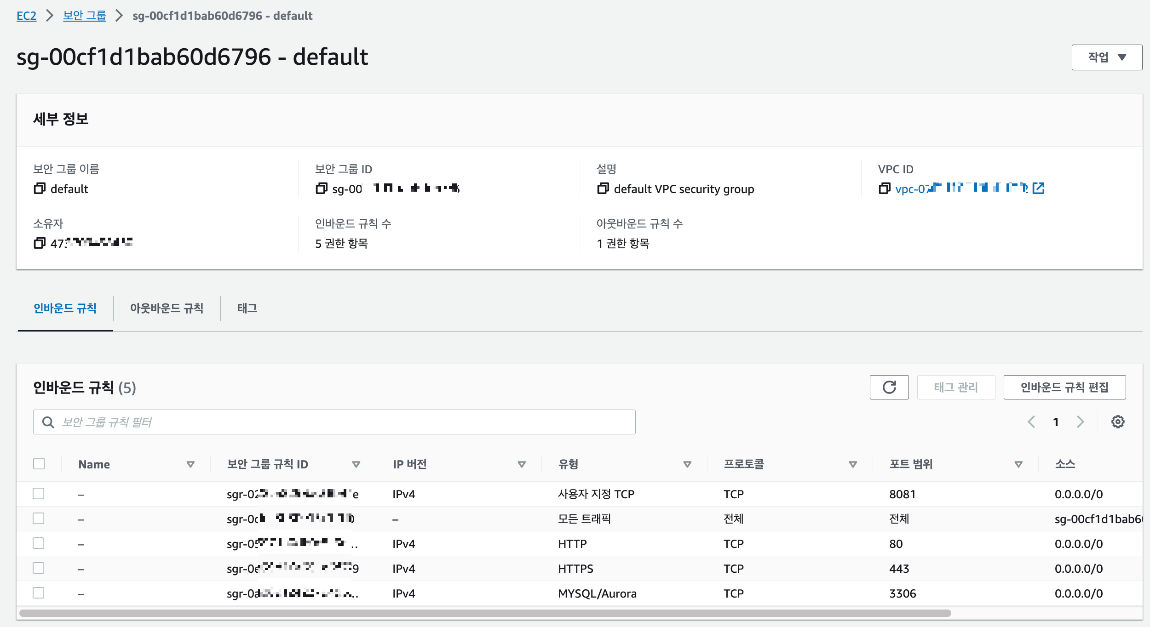This screenshot has height=627, width=1150.
Task: Click the 인바운드 규칙 편집 button
Action: [x=1064, y=388]
